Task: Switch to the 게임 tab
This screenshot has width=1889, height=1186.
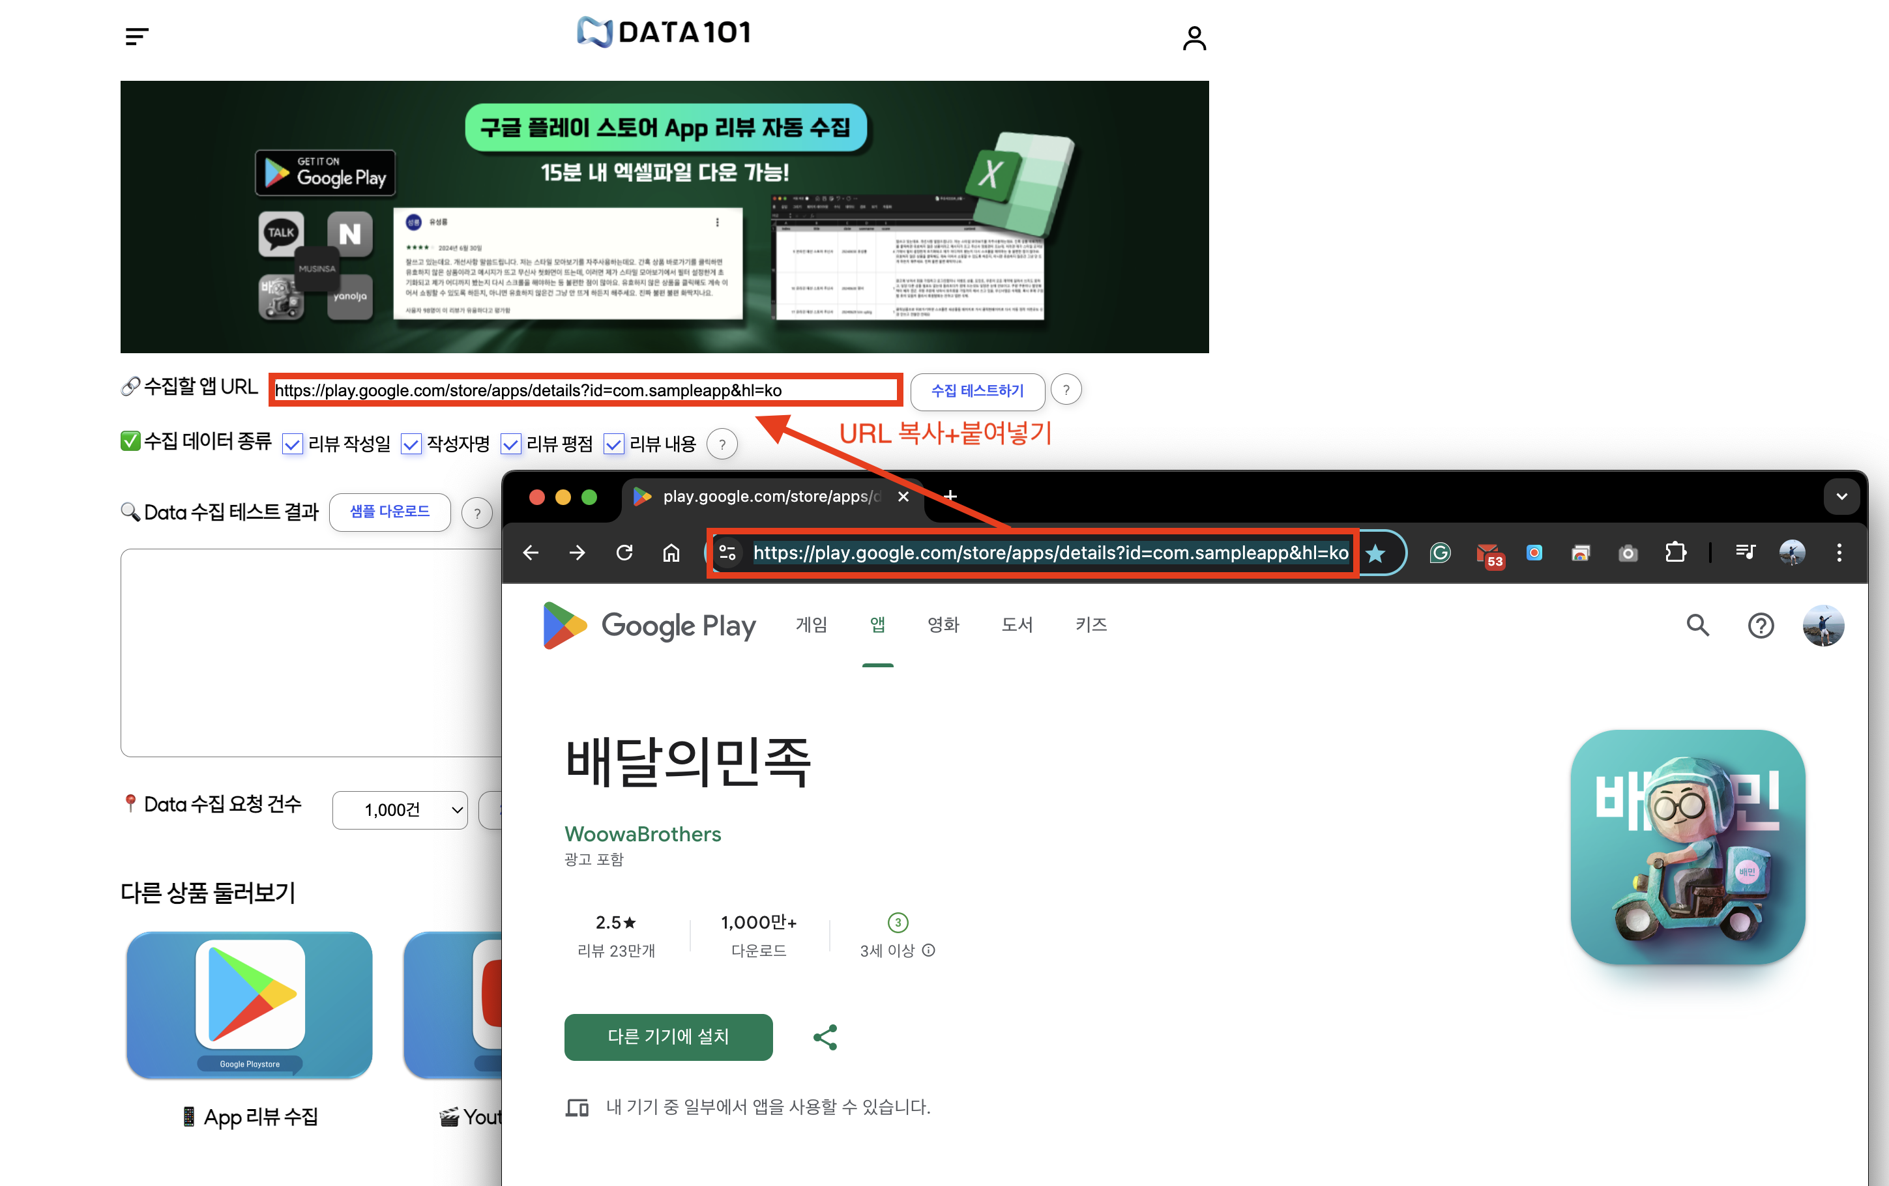Action: [x=811, y=625]
